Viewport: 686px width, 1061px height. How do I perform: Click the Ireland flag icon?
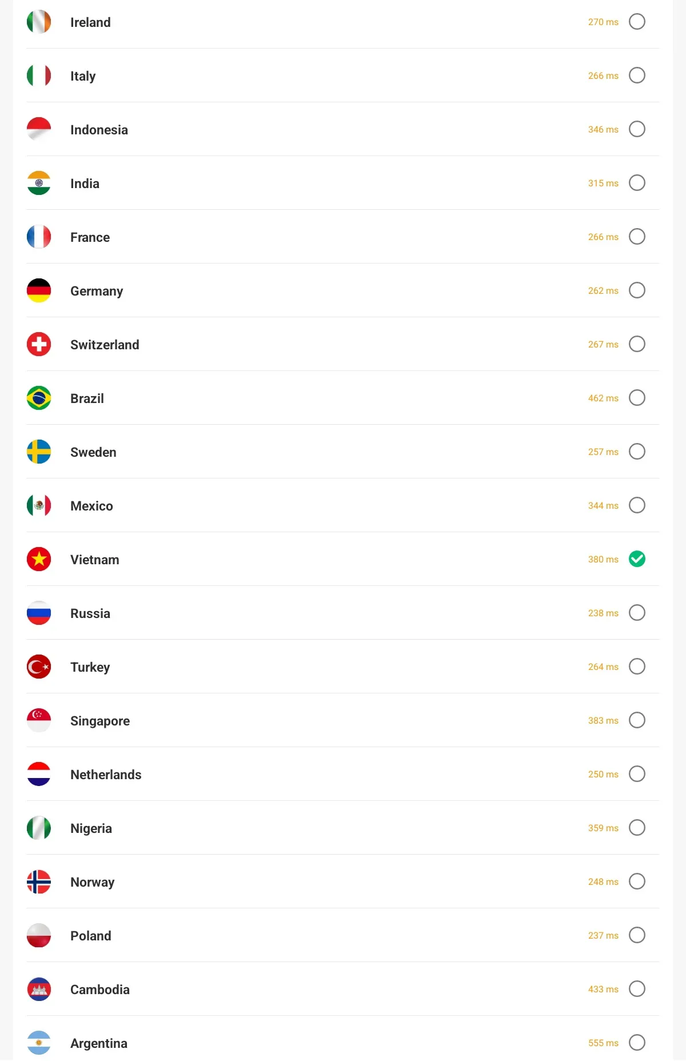[x=39, y=22]
